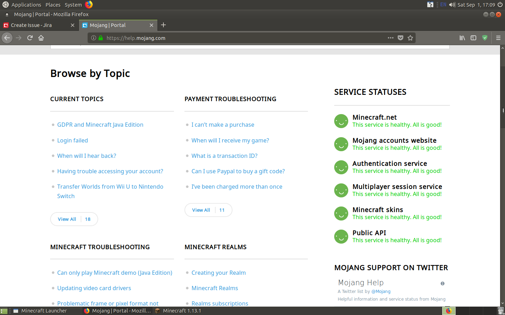The height and width of the screenshot is (315, 505).
Task: Open When will I receive my game?
Action: (230, 140)
